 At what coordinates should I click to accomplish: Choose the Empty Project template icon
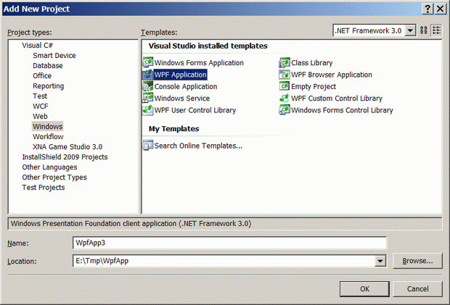tap(285, 86)
